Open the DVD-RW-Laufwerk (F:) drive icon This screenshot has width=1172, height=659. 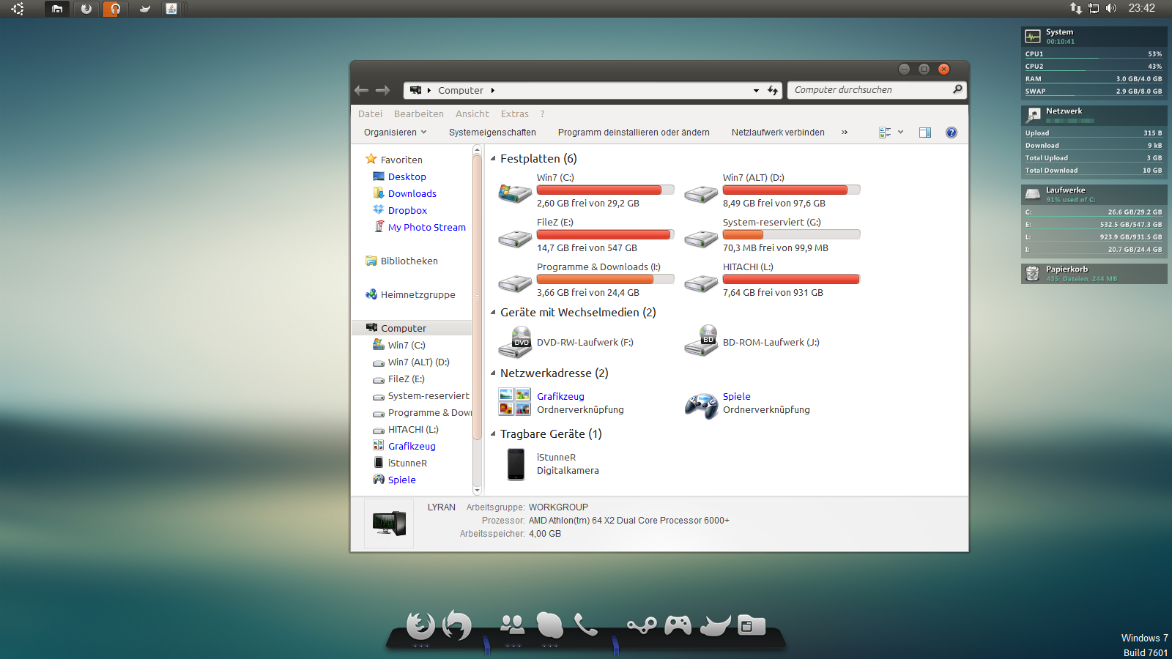515,342
